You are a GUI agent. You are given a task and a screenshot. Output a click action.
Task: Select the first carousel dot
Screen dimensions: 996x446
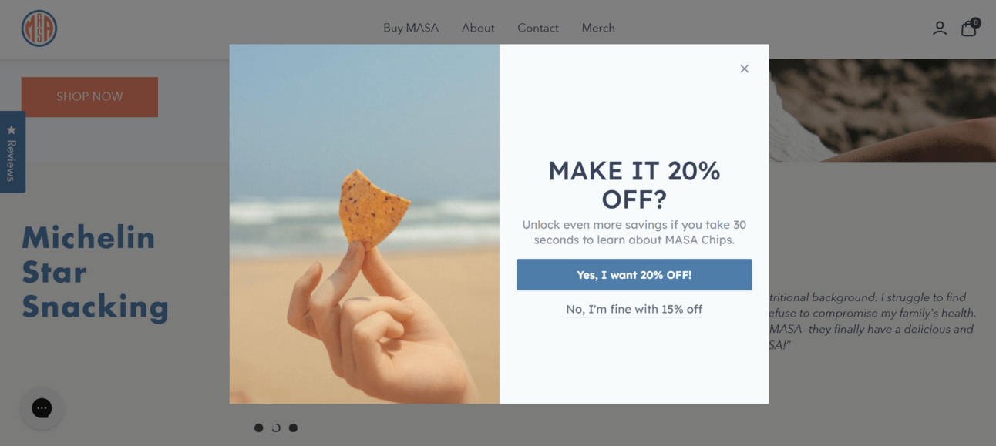258,428
